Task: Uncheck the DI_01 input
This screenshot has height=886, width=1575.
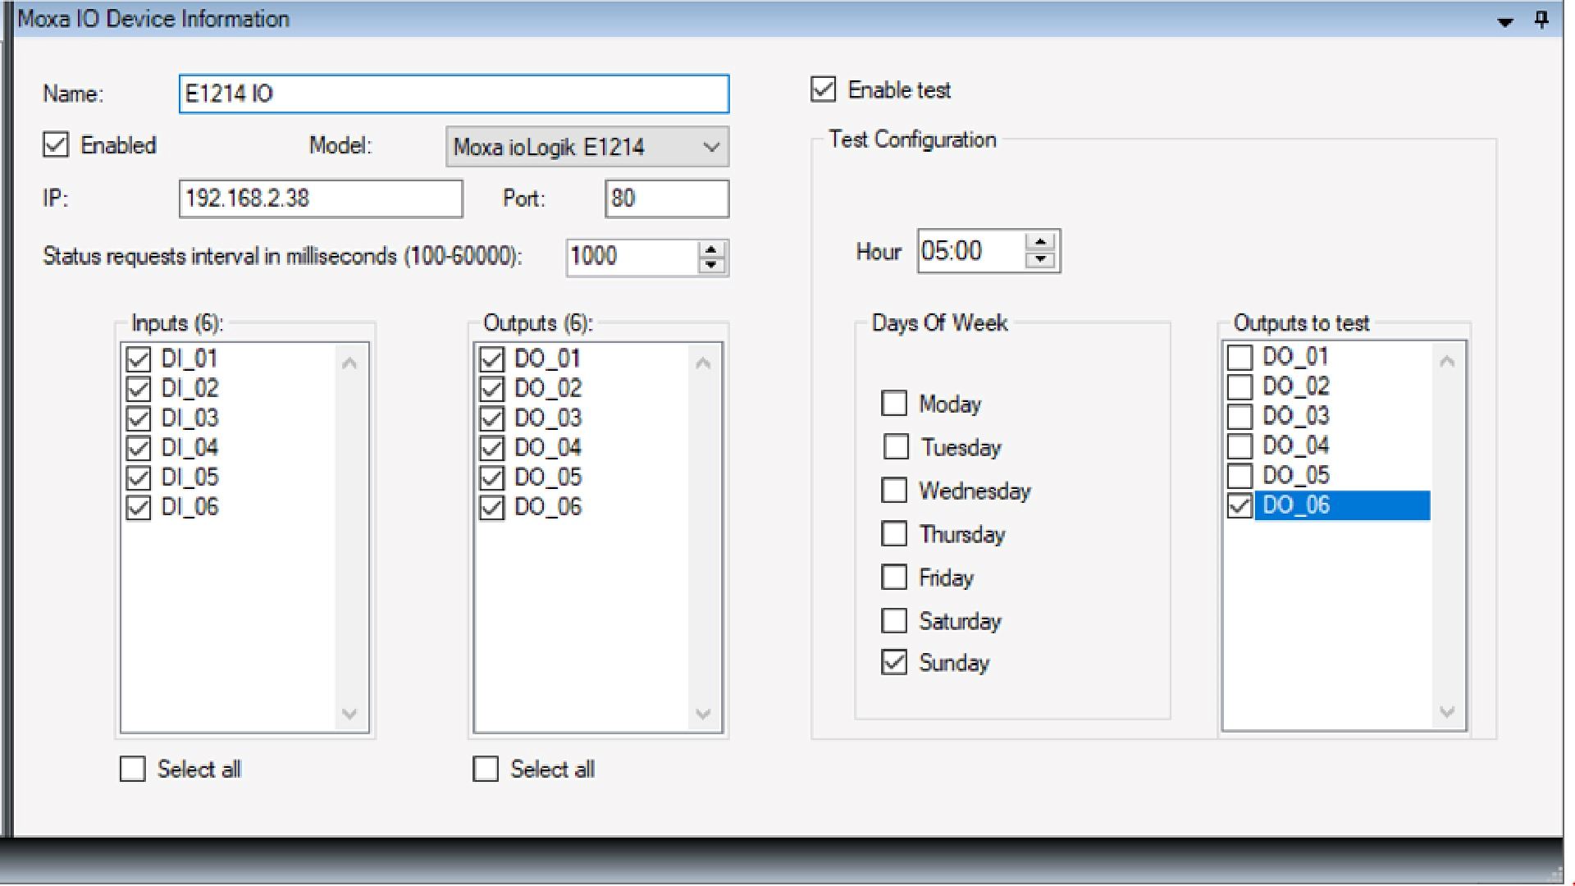Action: click(139, 359)
